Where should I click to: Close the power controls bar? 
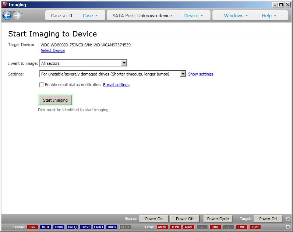click(x=288, y=218)
